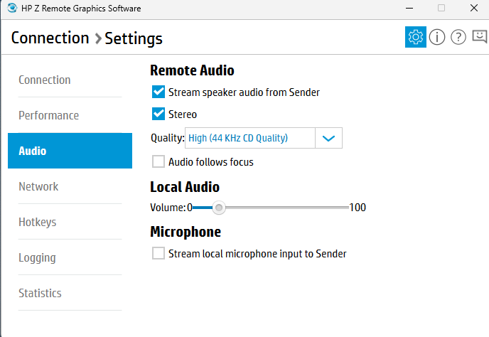
Task: Switch to the Performance settings tab
Action: click(48, 115)
